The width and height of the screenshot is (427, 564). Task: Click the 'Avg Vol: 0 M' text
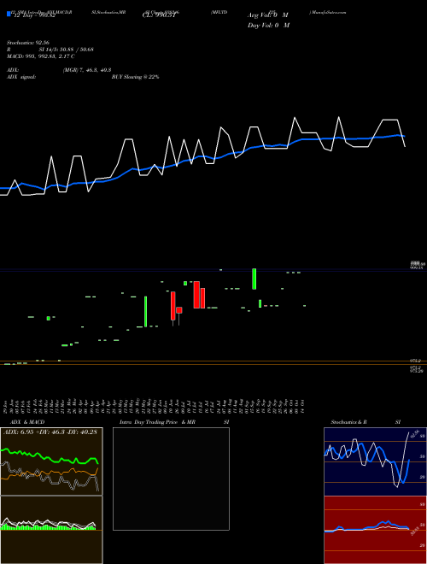(268, 15)
